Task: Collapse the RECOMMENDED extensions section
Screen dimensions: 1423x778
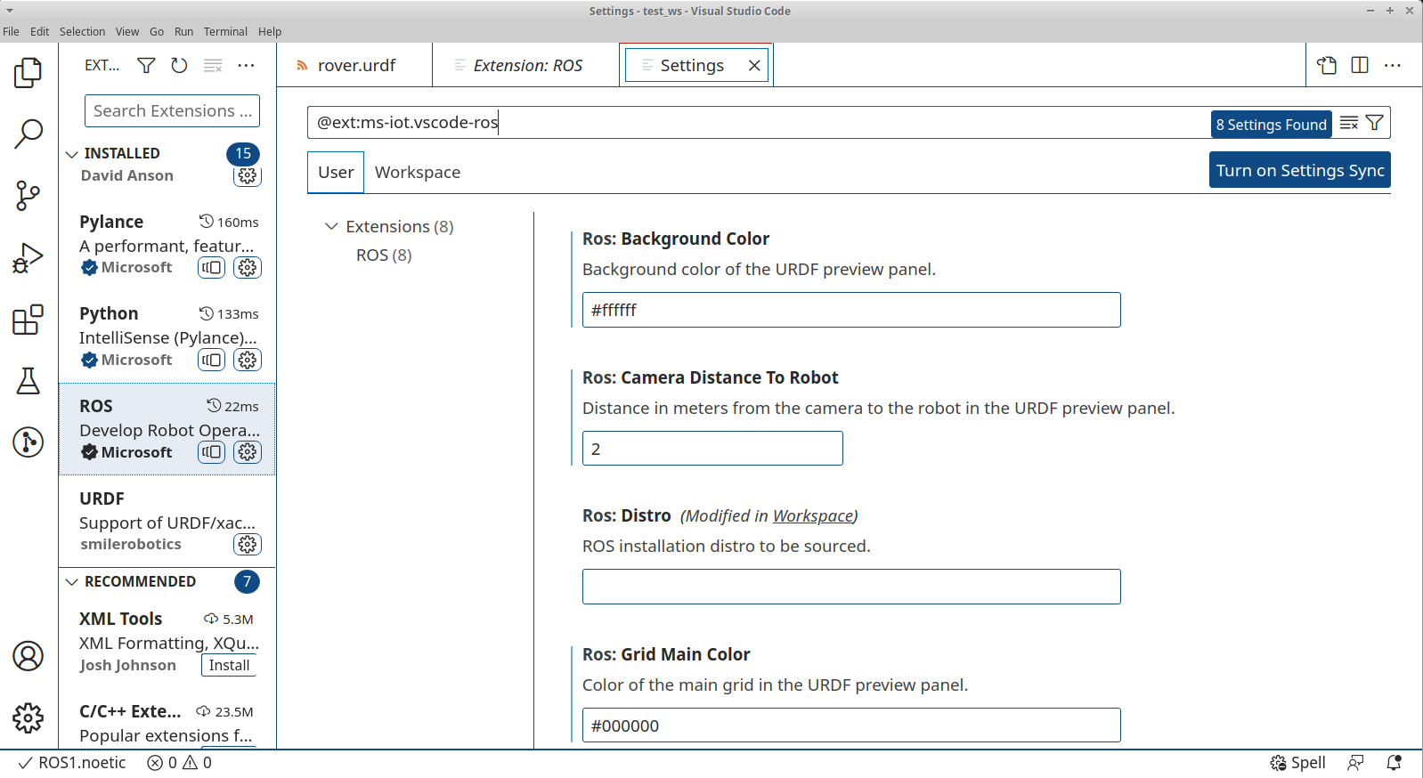Action: tap(72, 582)
